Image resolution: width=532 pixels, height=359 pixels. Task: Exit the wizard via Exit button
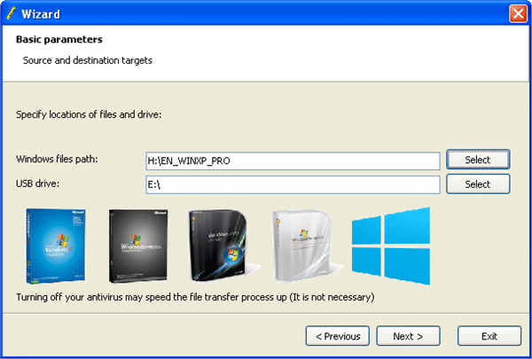(x=489, y=336)
